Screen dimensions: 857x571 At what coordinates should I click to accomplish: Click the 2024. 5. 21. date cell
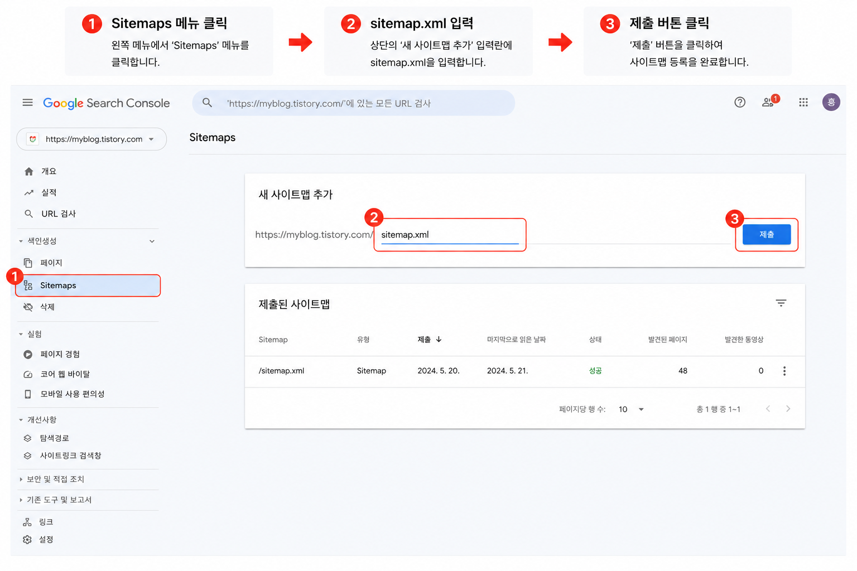pyautogui.click(x=508, y=371)
